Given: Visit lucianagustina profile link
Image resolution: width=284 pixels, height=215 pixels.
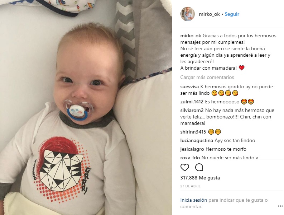Looking at the screenshot, I should click(197, 141).
